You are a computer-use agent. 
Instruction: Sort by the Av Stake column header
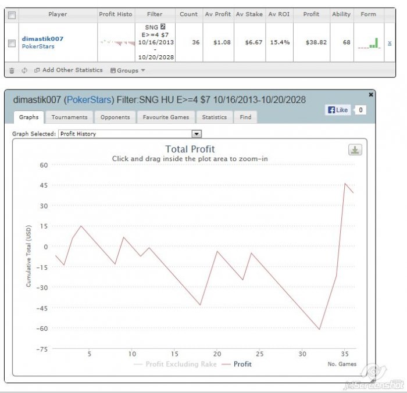(249, 15)
